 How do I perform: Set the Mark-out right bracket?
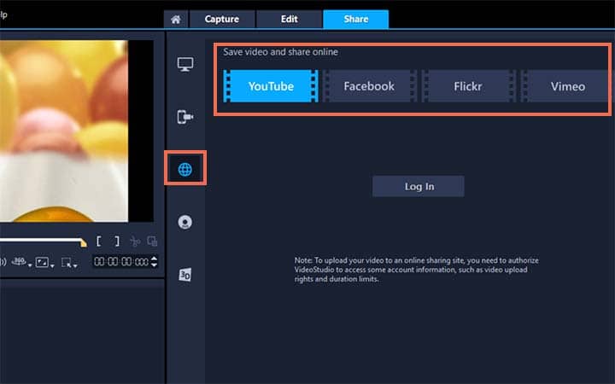pyautogui.click(x=117, y=241)
